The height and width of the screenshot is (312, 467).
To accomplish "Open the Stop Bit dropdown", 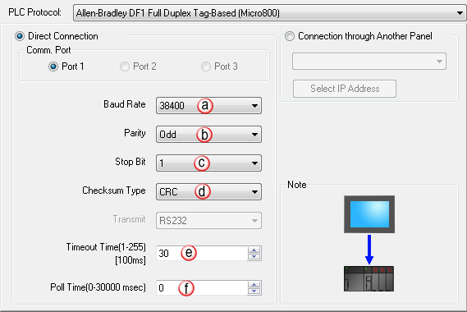I will tap(208, 163).
